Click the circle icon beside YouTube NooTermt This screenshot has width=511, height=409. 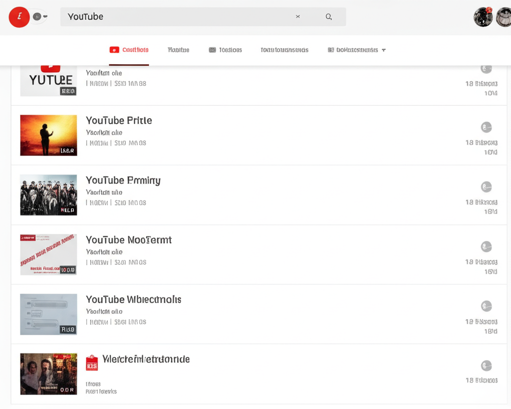pos(486,246)
